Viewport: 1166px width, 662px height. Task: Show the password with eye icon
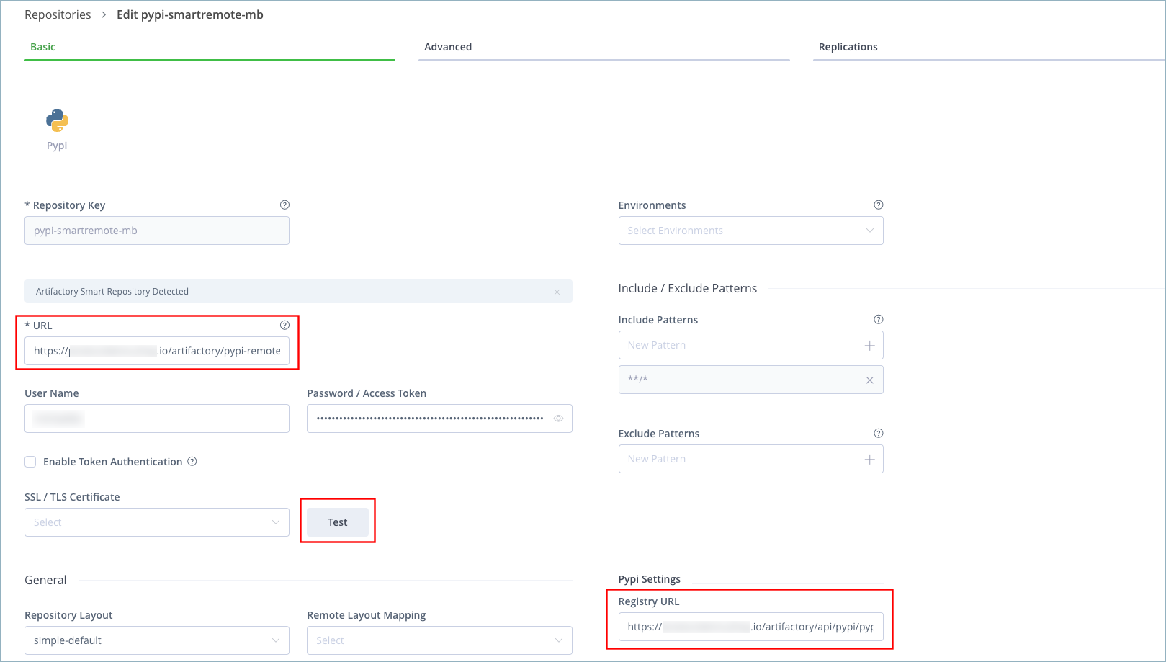point(558,419)
